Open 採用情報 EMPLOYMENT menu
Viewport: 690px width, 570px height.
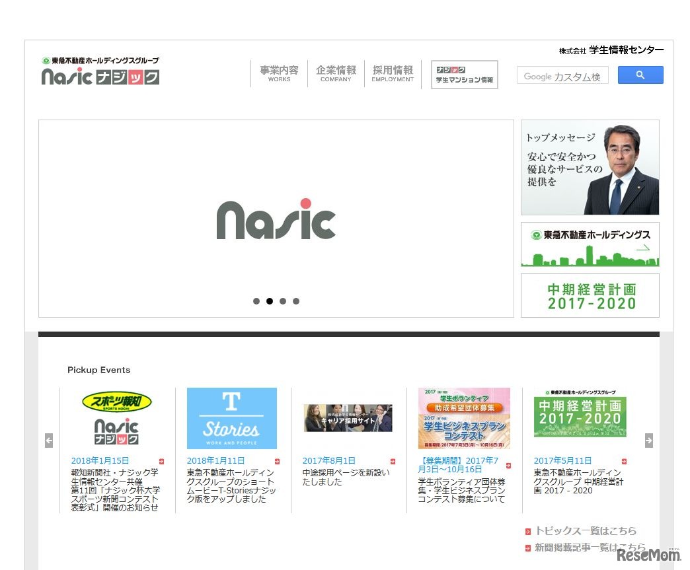(393, 74)
